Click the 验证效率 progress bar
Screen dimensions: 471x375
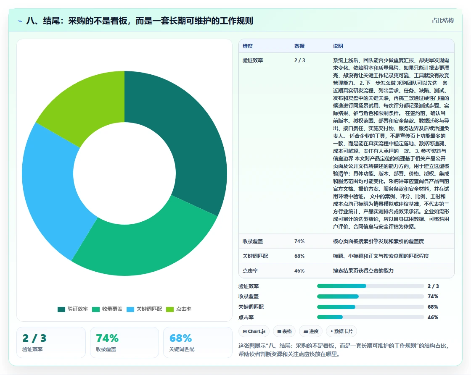(370, 286)
